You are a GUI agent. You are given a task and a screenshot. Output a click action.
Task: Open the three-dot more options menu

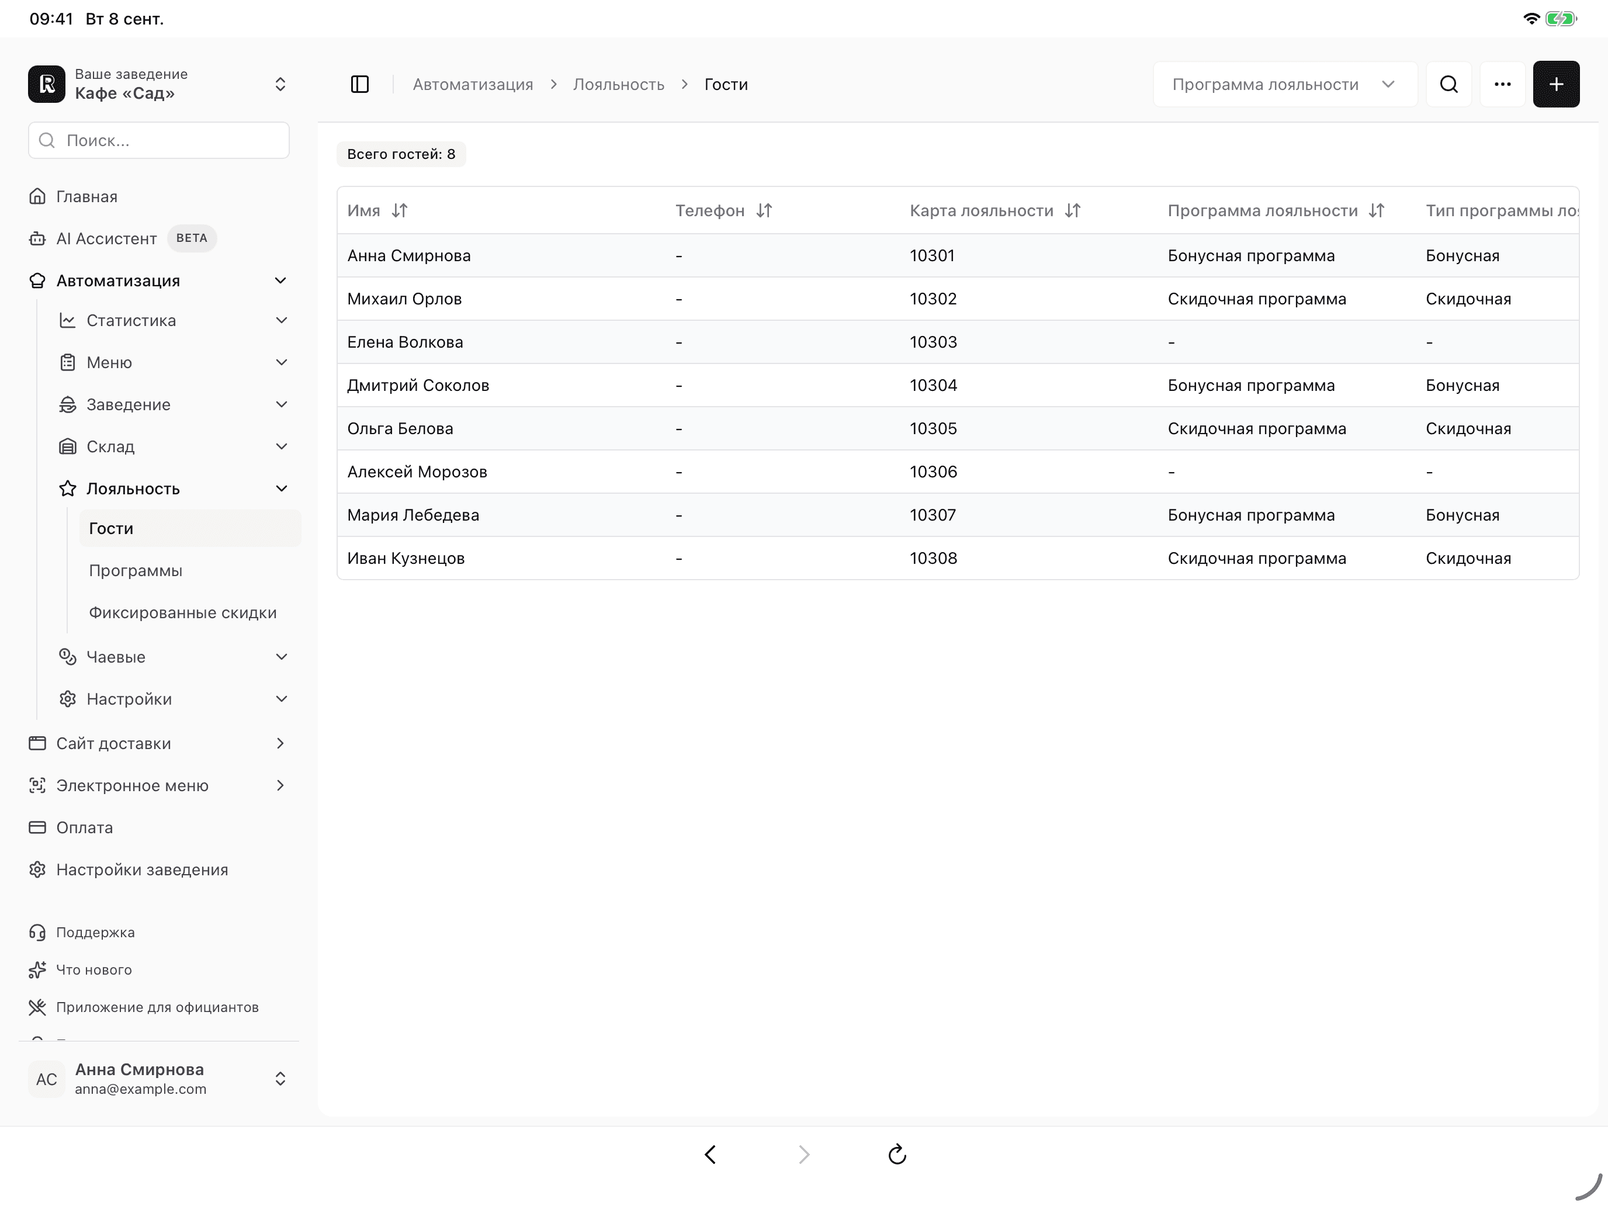[x=1503, y=84]
